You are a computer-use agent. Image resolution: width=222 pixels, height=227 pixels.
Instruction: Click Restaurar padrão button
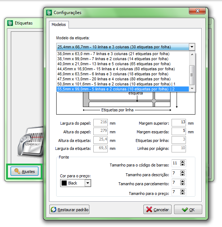(70, 209)
